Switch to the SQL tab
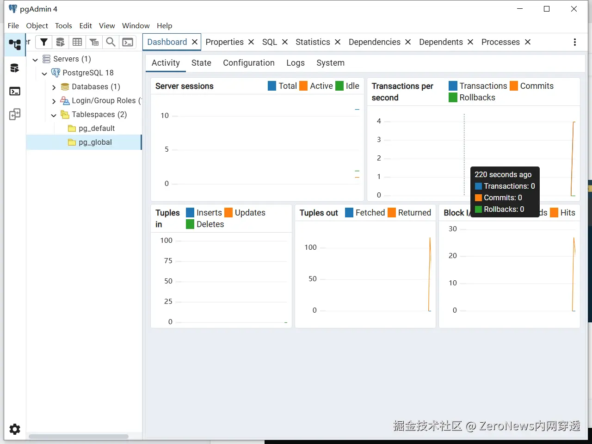 click(x=270, y=42)
